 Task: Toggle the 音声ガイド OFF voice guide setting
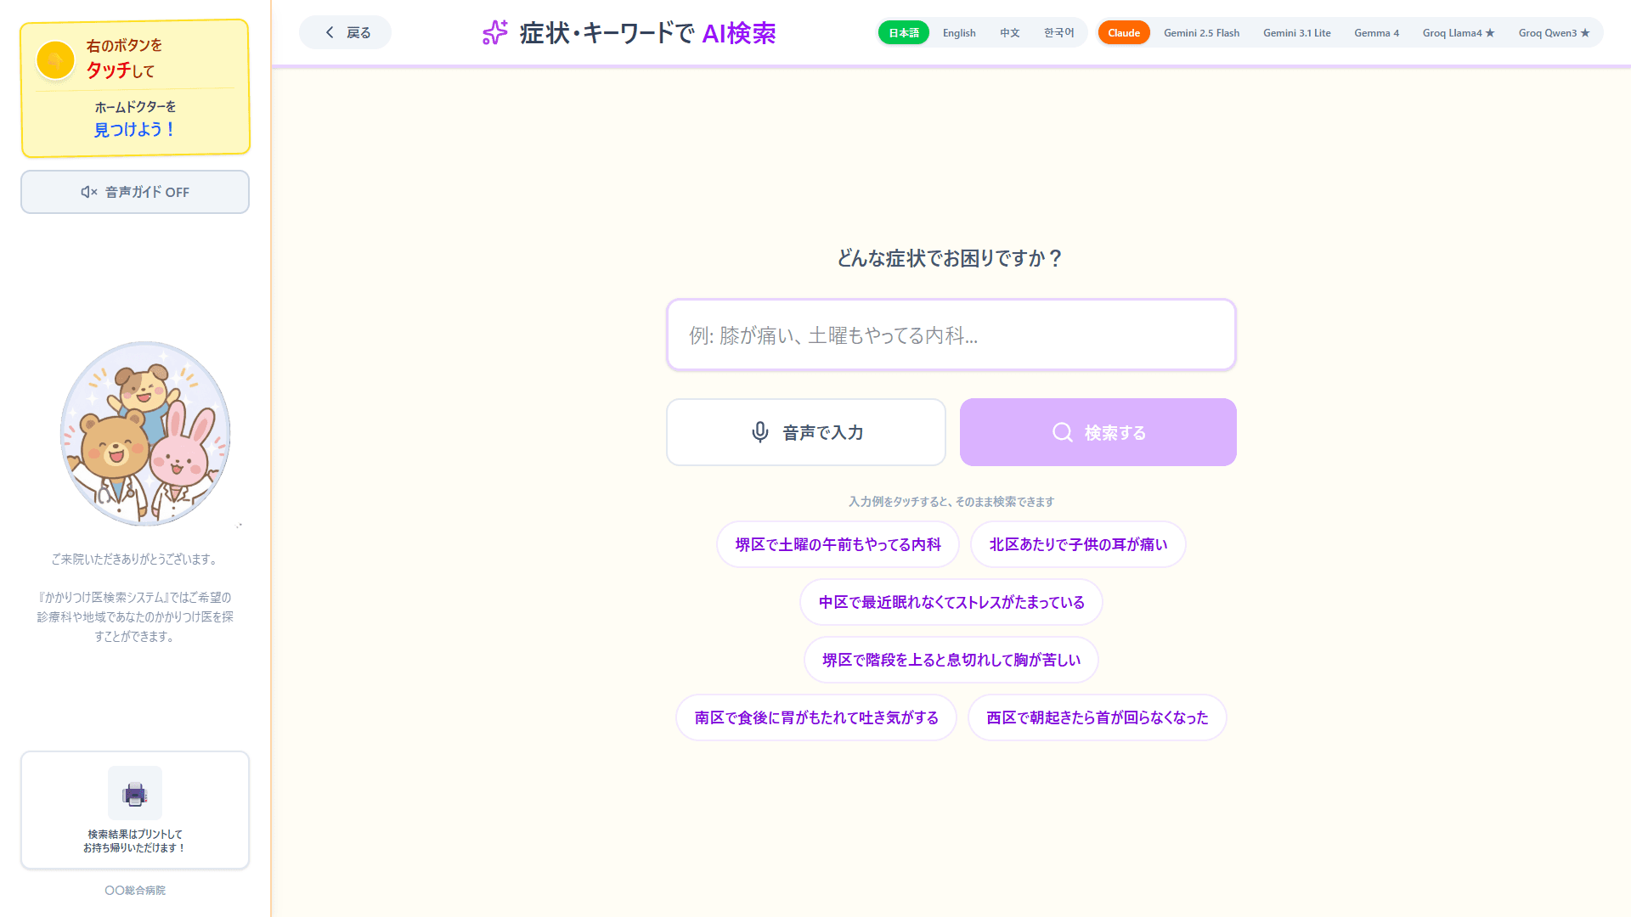[x=134, y=192]
